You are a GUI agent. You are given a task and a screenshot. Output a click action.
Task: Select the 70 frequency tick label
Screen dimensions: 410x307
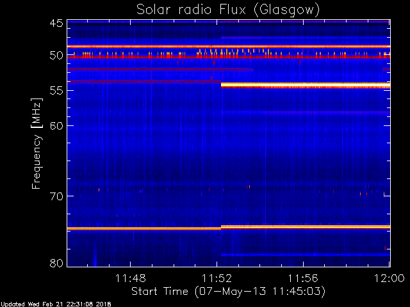[56, 196]
